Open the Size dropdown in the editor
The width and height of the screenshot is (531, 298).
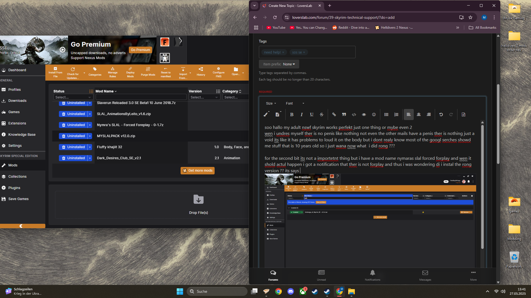[271, 103]
